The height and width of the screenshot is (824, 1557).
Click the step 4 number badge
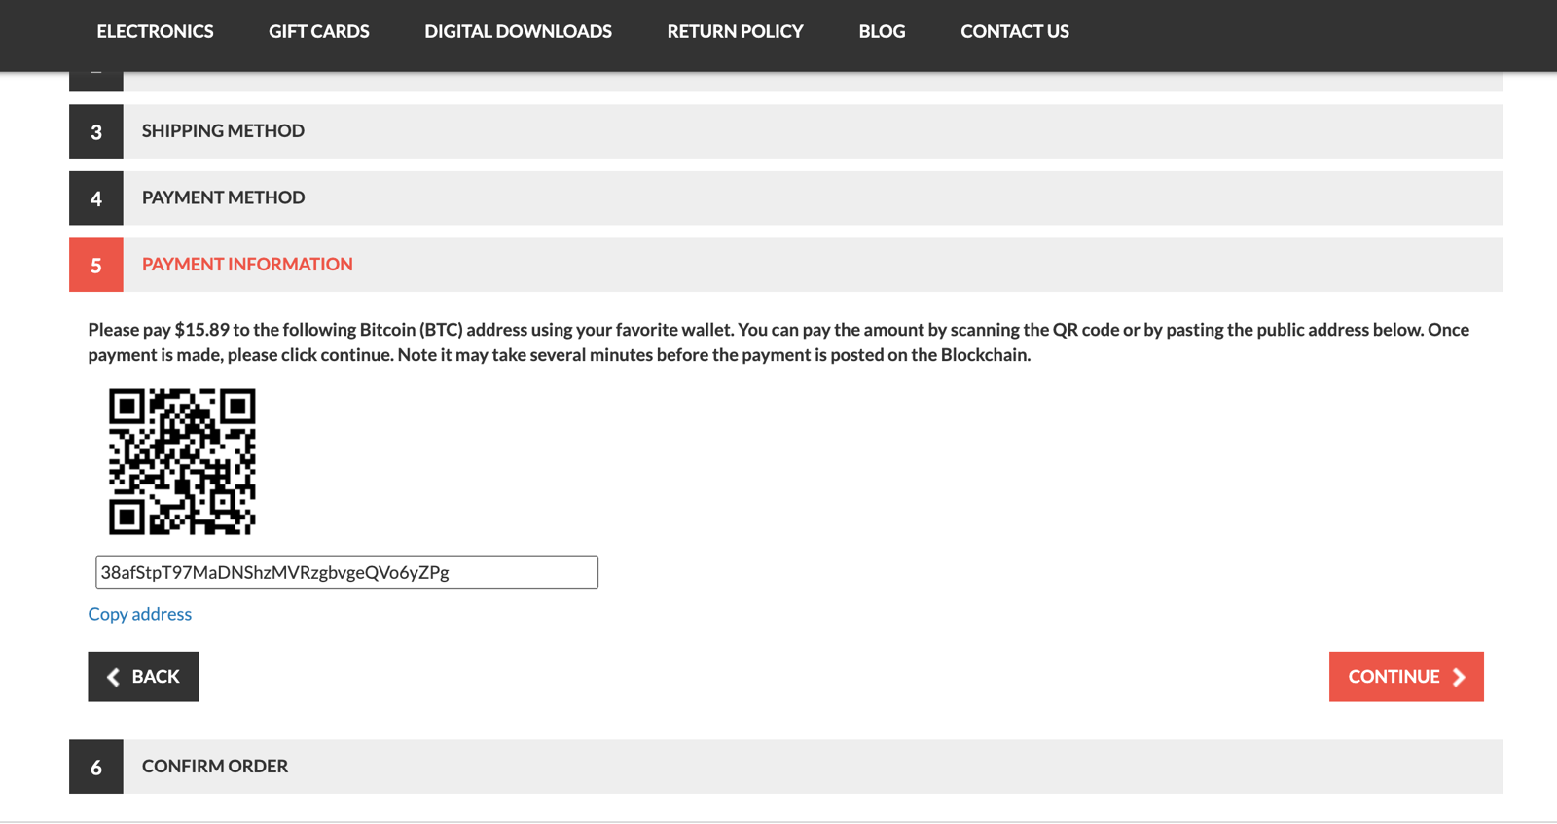coord(96,197)
